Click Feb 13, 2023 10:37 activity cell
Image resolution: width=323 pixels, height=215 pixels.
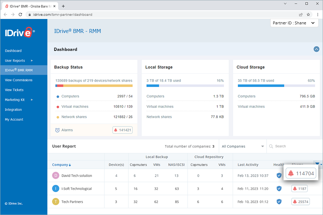[253, 176]
